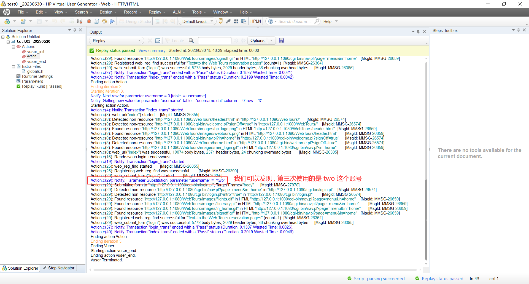Click the Output search text field
Viewport: 529px width, 284px height.
pyautogui.click(x=214, y=41)
